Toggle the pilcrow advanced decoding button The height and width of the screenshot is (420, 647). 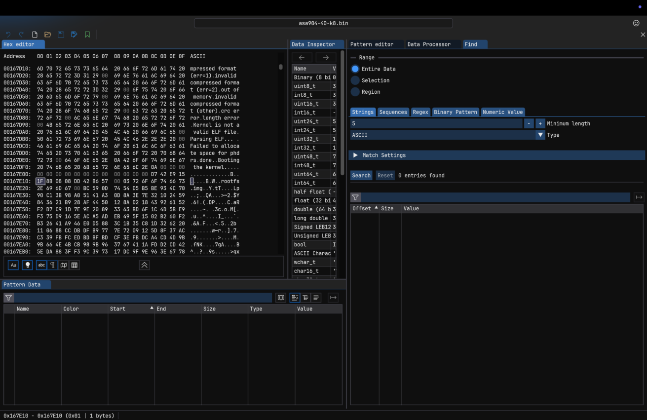click(52, 265)
